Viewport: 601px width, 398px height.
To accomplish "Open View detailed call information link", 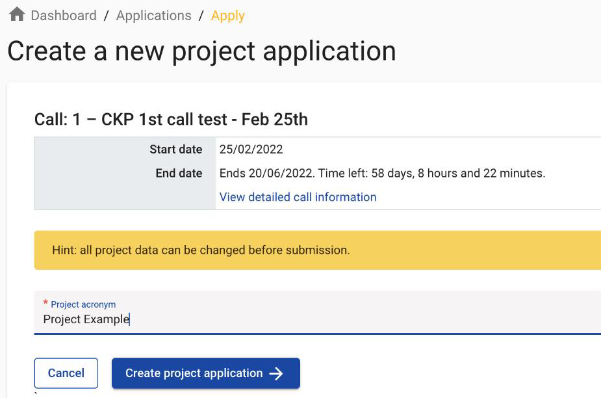I will click(x=298, y=197).
